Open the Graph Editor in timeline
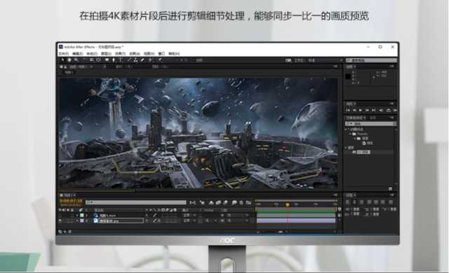 248,202
